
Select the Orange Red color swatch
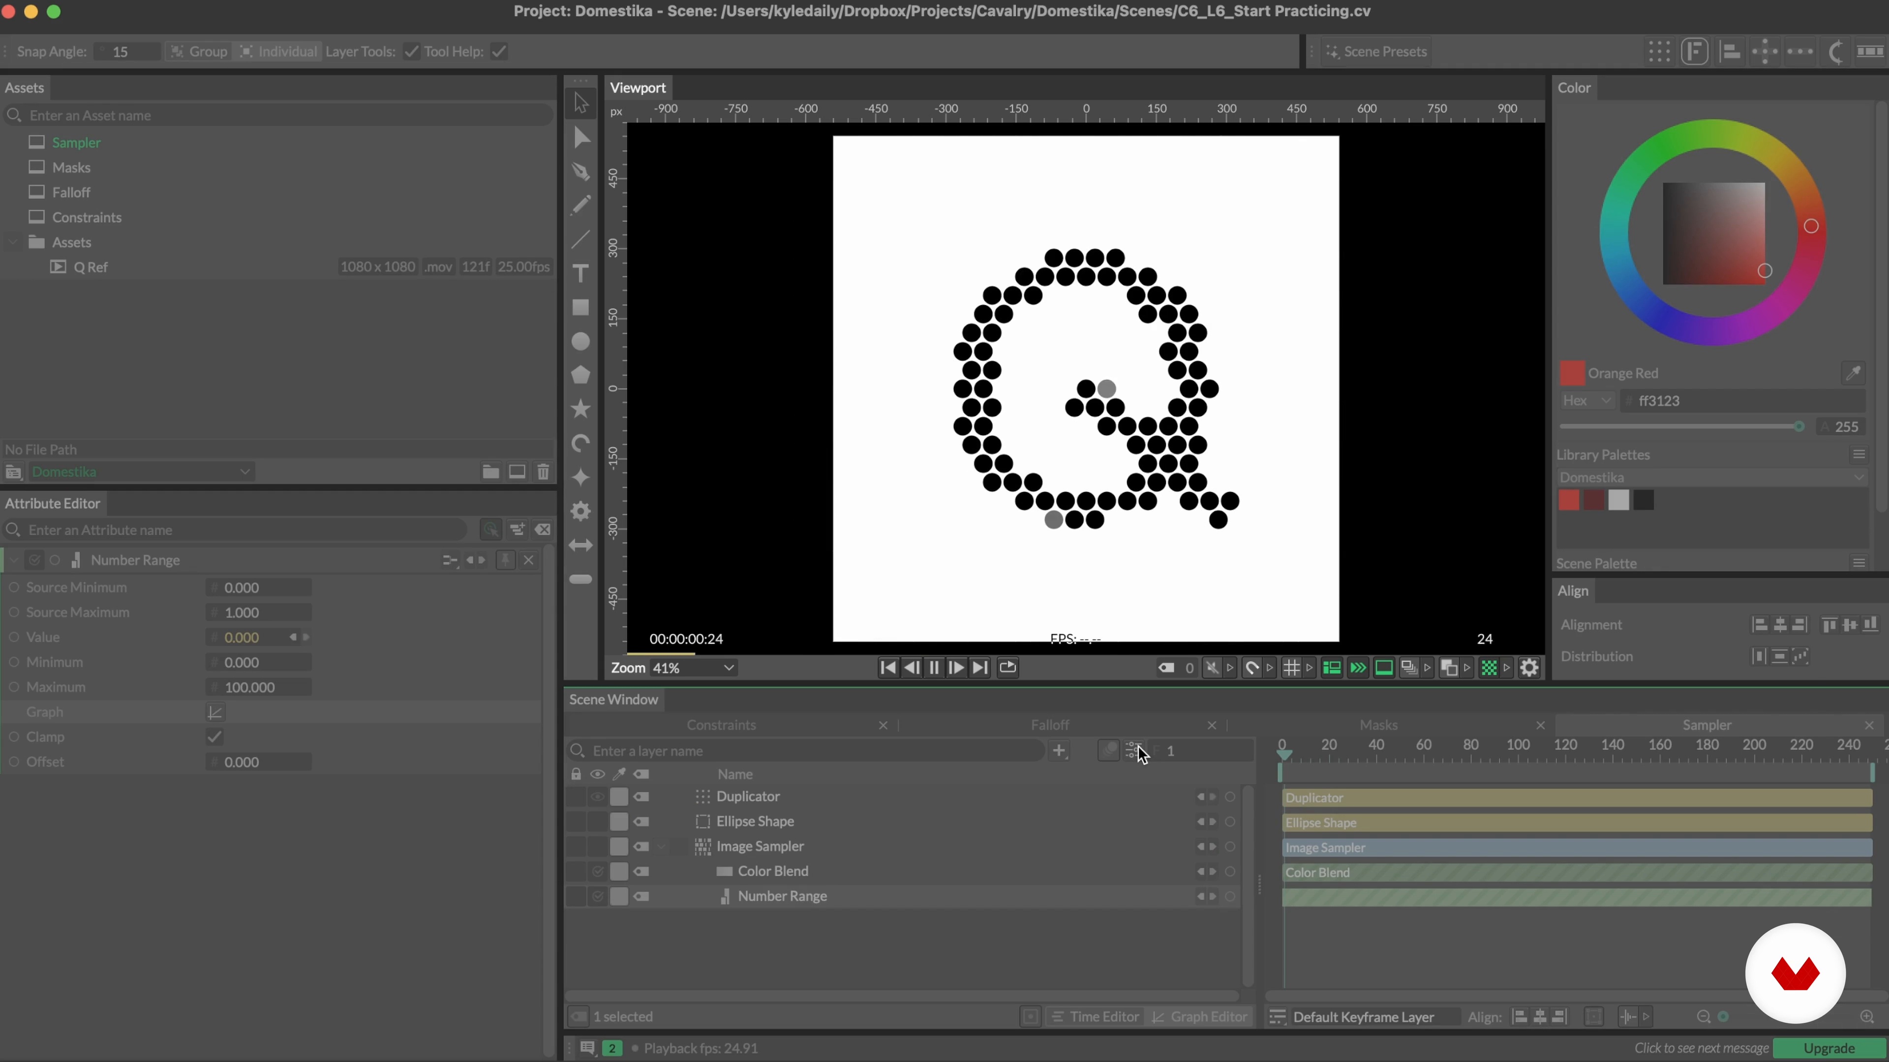click(1572, 373)
